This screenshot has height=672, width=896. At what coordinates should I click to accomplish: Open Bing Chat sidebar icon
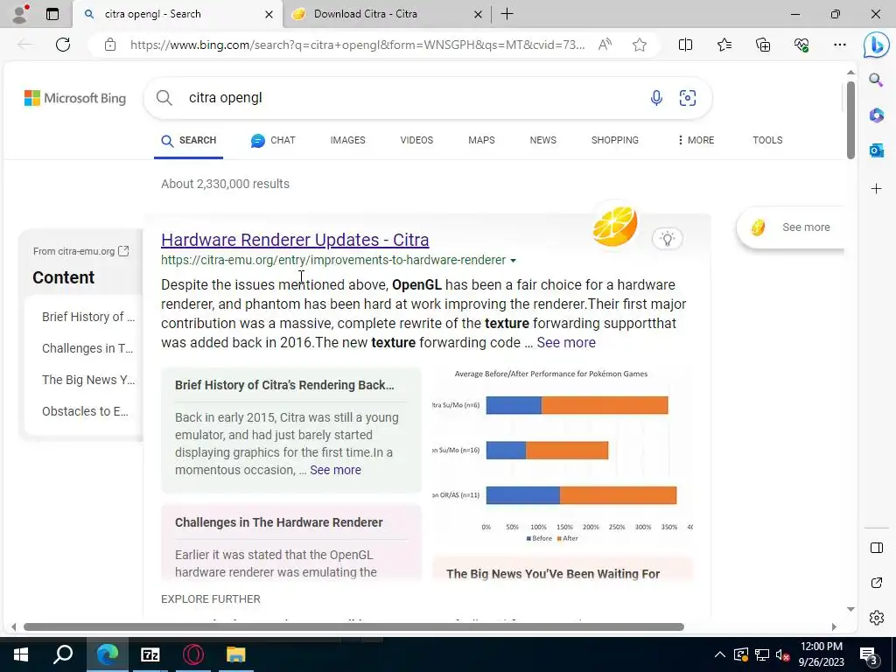point(876,45)
